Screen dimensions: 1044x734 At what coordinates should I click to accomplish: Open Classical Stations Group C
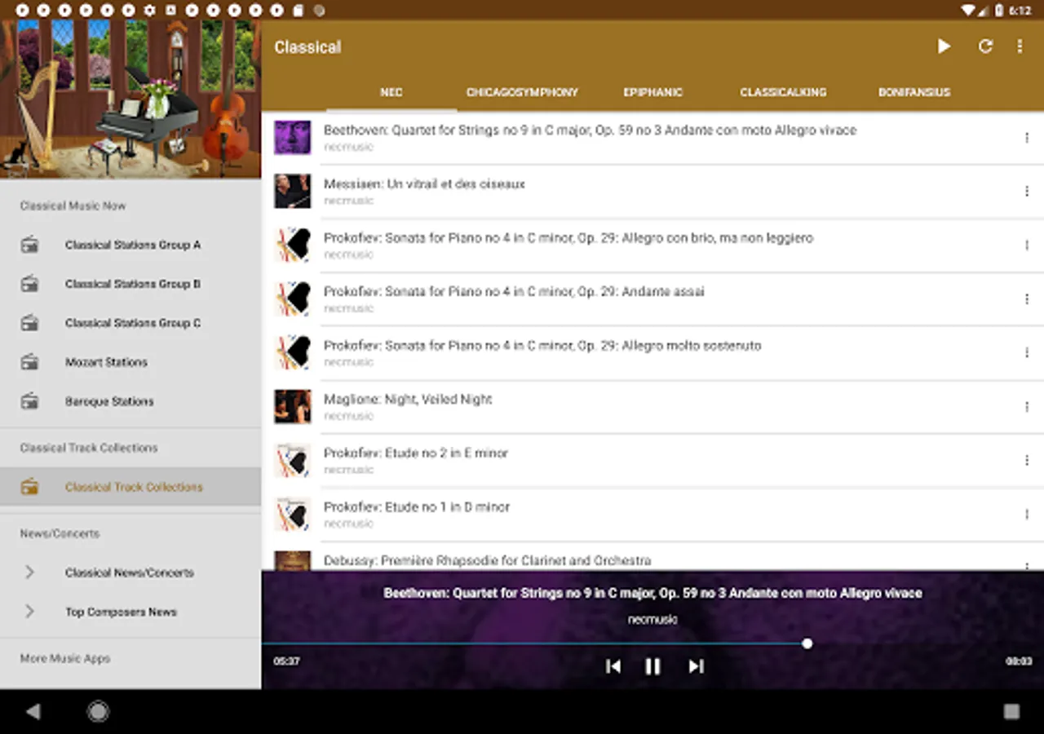click(130, 323)
